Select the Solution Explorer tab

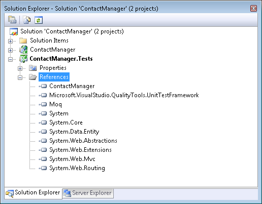click(33, 193)
